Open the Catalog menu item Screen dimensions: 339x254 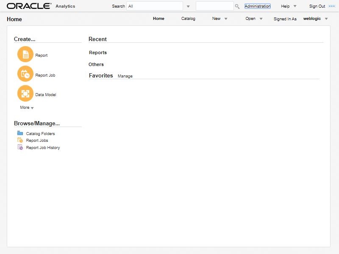click(188, 19)
